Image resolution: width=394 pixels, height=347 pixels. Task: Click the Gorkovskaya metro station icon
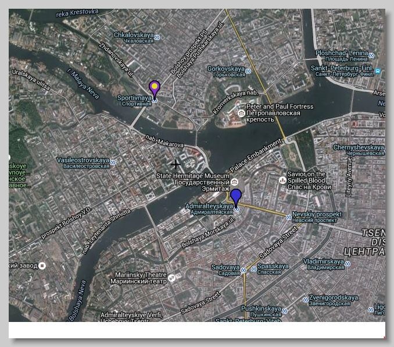(248, 71)
